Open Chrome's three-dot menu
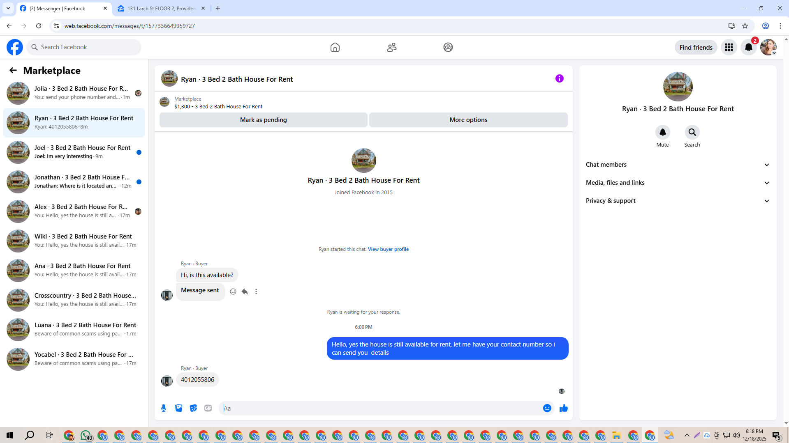Viewport: 789px width, 443px height. tap(780, 26)
